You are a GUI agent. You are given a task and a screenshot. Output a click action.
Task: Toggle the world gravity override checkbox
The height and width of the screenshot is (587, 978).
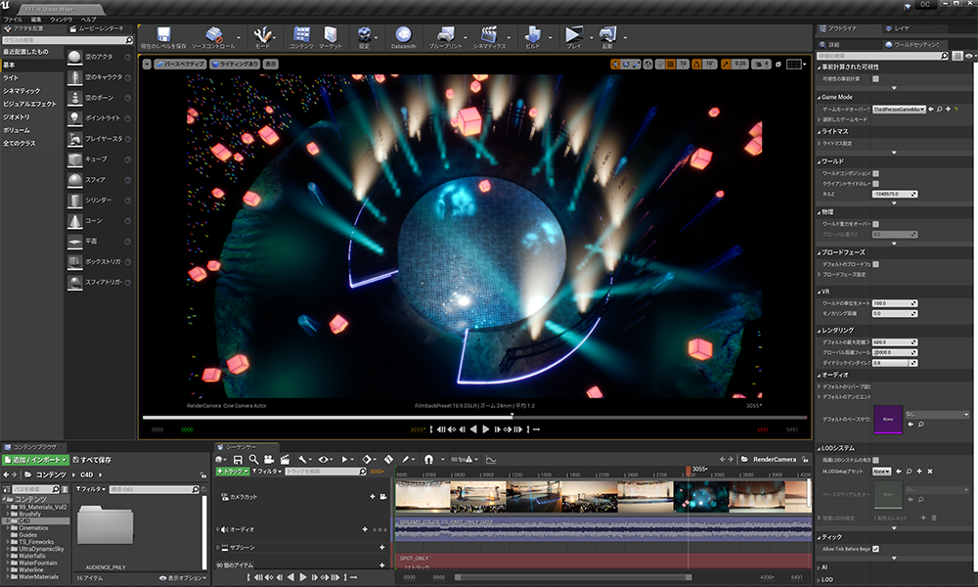point(875,225)
